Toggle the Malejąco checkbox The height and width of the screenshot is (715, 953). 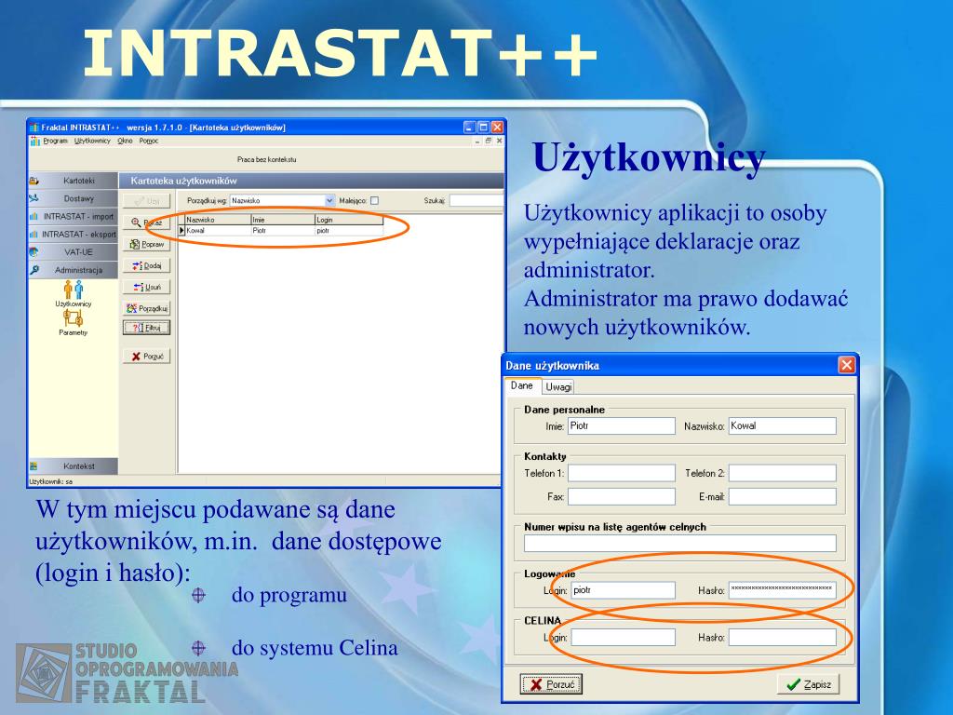click(374, 201)
